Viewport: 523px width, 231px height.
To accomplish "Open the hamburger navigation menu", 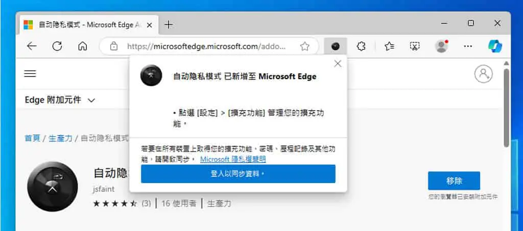I will click(x=30, y=73).
